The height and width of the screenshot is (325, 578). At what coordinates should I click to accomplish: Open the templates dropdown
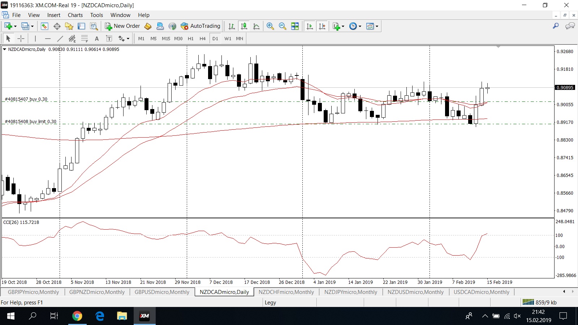[x=372, y=26]
